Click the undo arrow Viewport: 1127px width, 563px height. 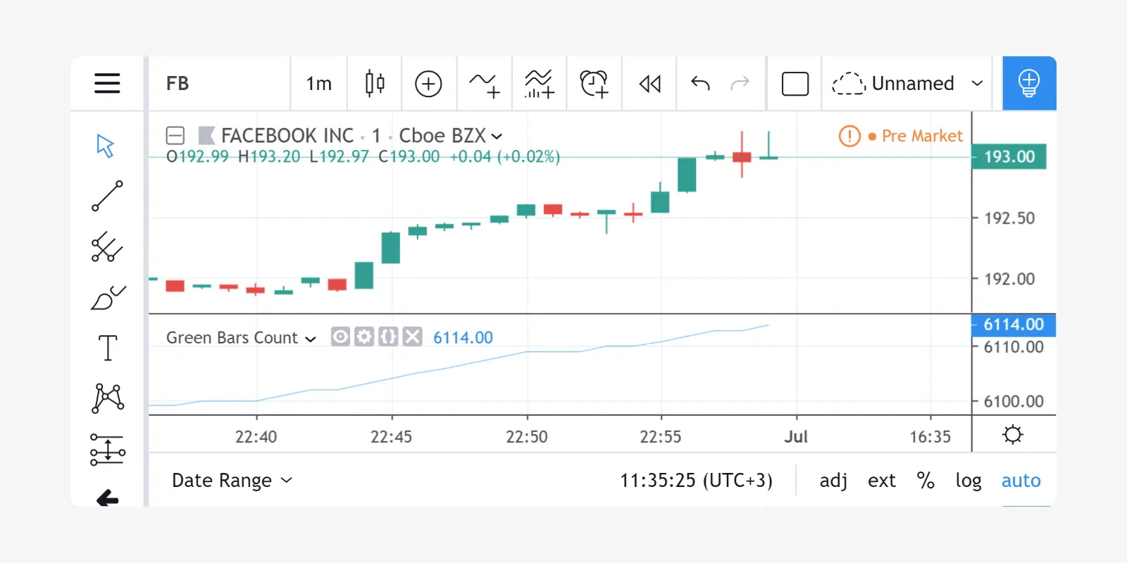pos(700,84)
